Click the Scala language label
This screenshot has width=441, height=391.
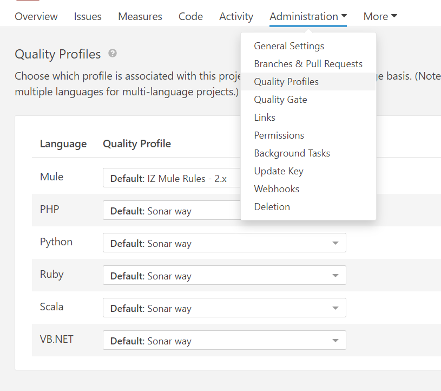coord(52,307)
